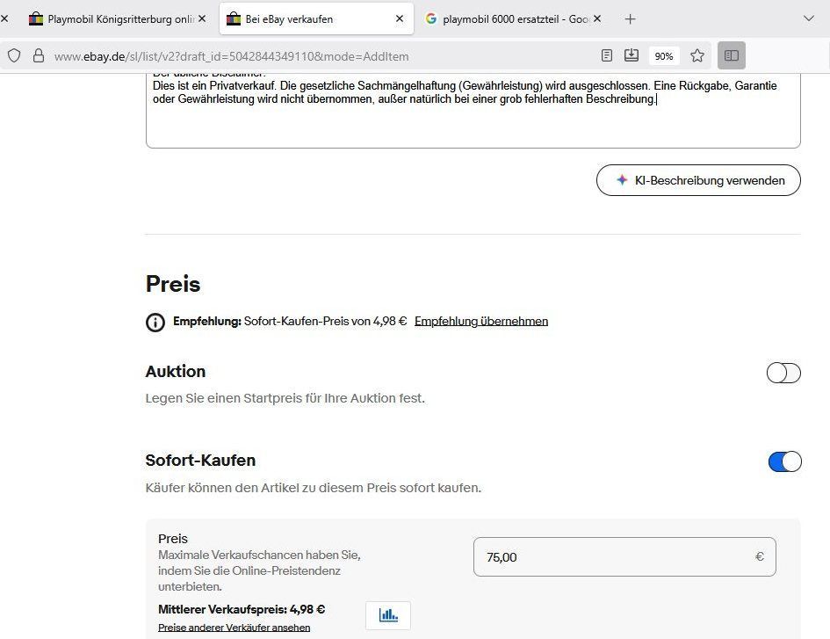This screenshot has width=830, height=639.
Task: Click the install/save page icon in the address bar
Action: tap(632, 55)
